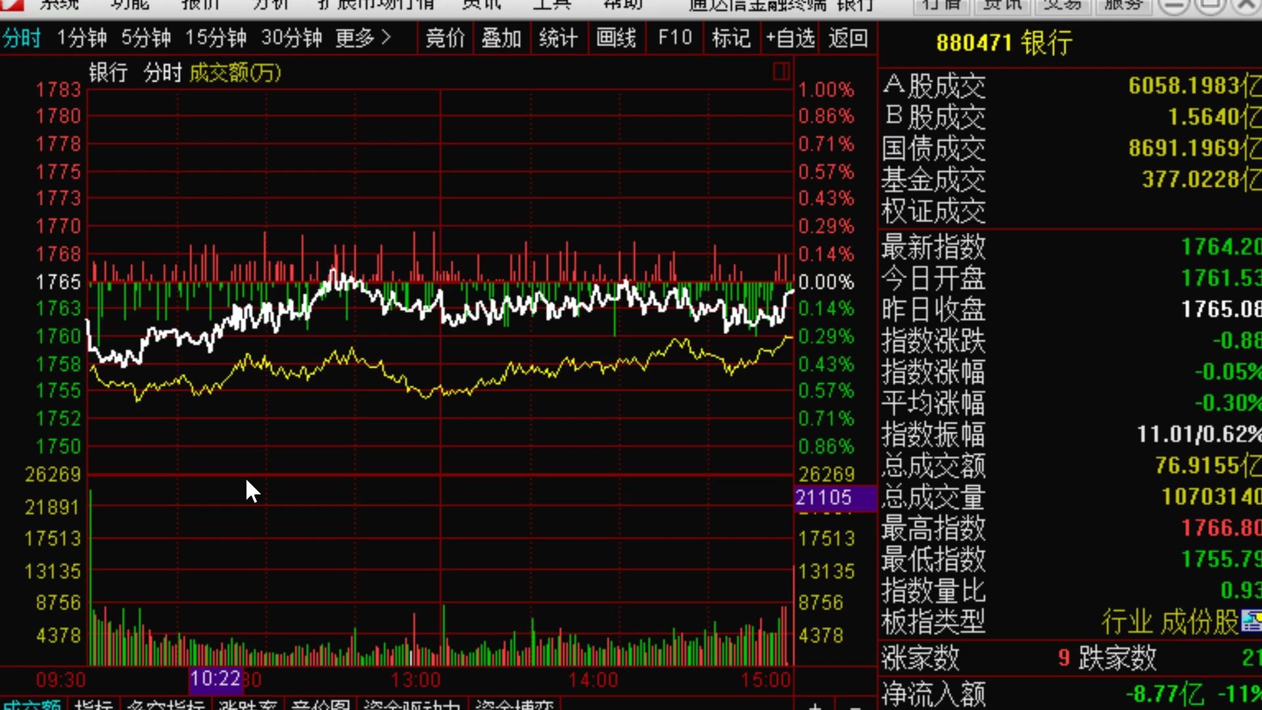Click the 最高指数 row label
The height and width of the screenshot is (710, 1262).
(933, 528)
